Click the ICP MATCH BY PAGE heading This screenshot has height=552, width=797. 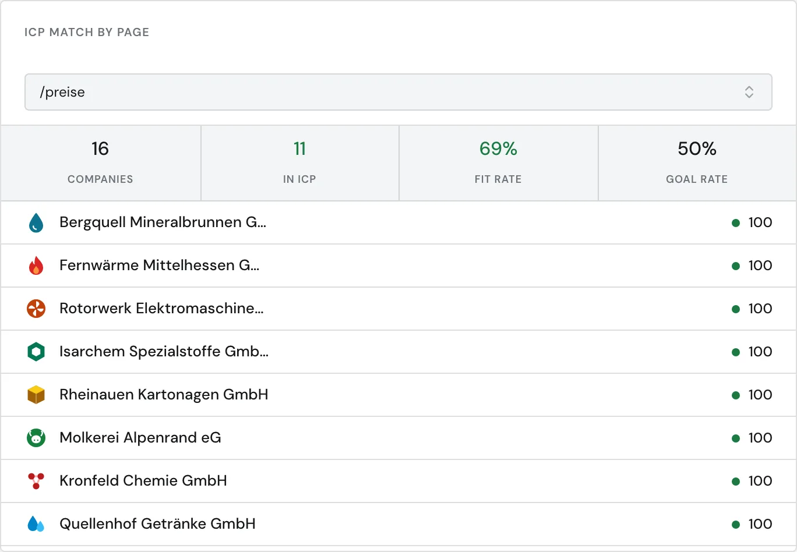tap(87, 33)
